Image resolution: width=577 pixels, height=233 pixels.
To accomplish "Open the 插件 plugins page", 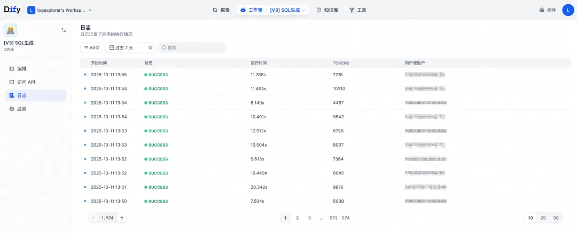I will 547,10.
